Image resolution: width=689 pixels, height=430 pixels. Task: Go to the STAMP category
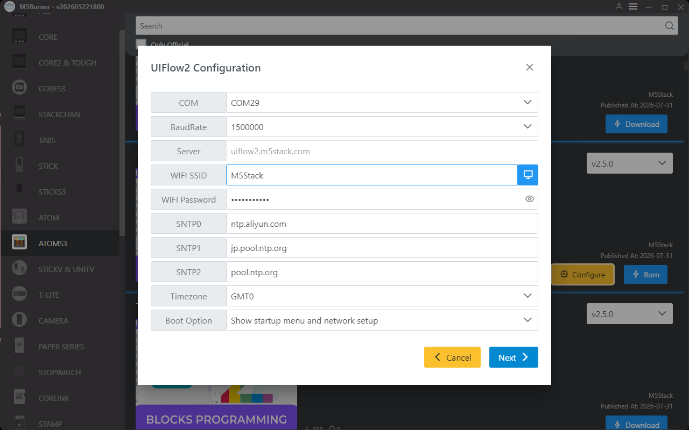point(50,424)
